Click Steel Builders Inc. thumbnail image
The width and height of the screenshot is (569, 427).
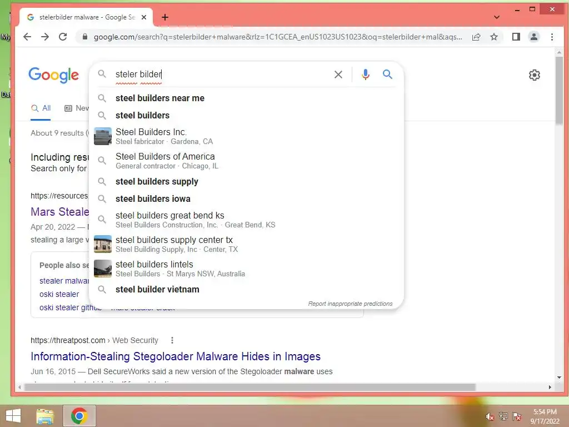pos(103,136)
